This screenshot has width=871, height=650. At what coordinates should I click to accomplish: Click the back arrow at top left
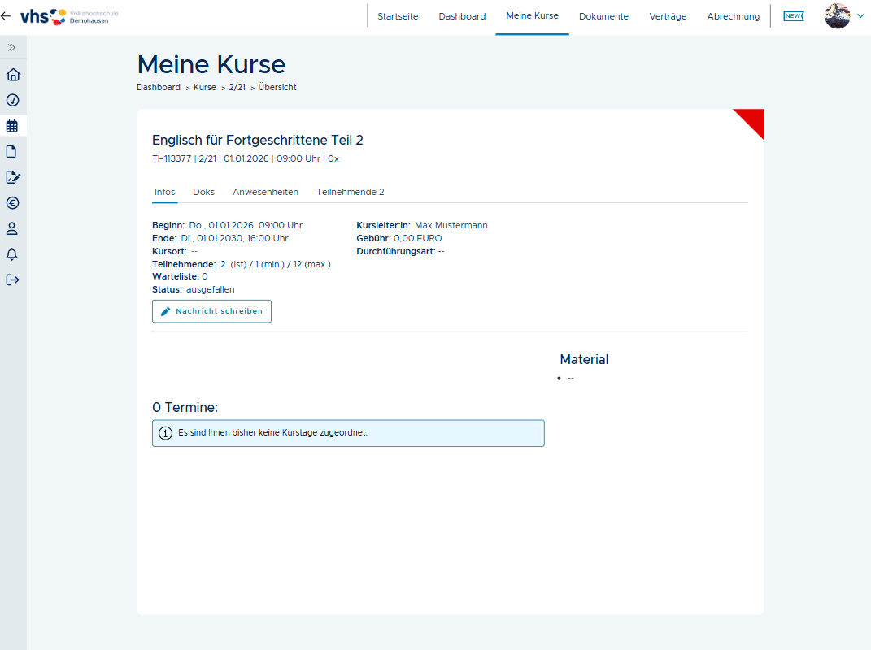click(x=7, y=16)
